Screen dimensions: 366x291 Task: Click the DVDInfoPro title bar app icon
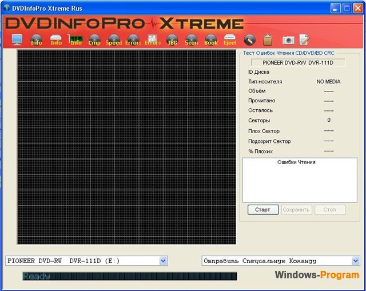(6, 8)
